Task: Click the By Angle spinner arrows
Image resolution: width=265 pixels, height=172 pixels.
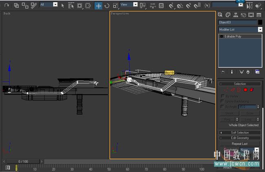Action: pyautogui.click(x=258, y=107)
